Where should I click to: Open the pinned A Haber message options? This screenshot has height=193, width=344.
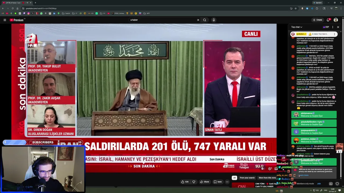[x=334, y=34]
